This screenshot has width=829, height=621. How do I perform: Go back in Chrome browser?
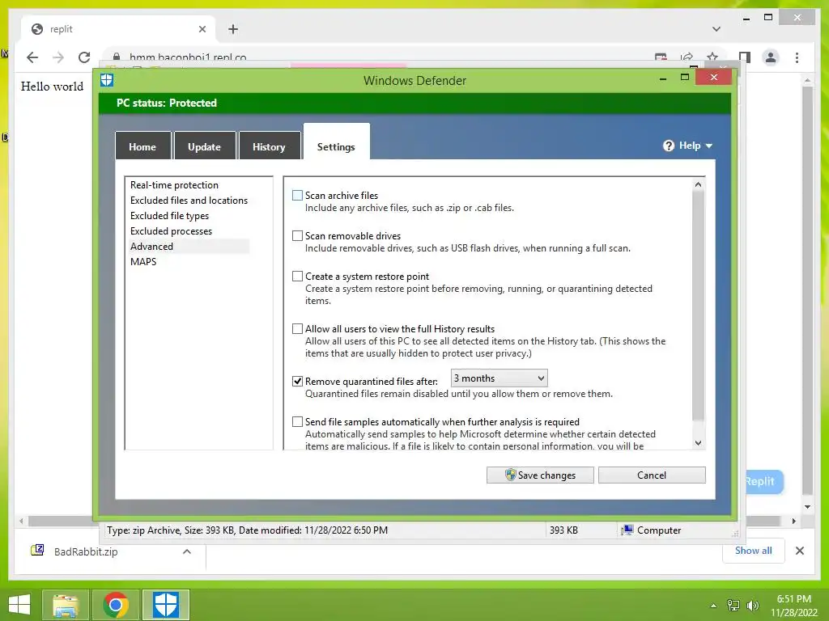click(x=32, y=57)
